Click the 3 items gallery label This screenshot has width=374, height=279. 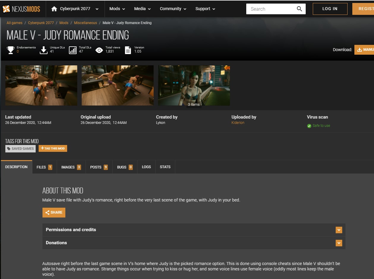[x=194, y=105]
